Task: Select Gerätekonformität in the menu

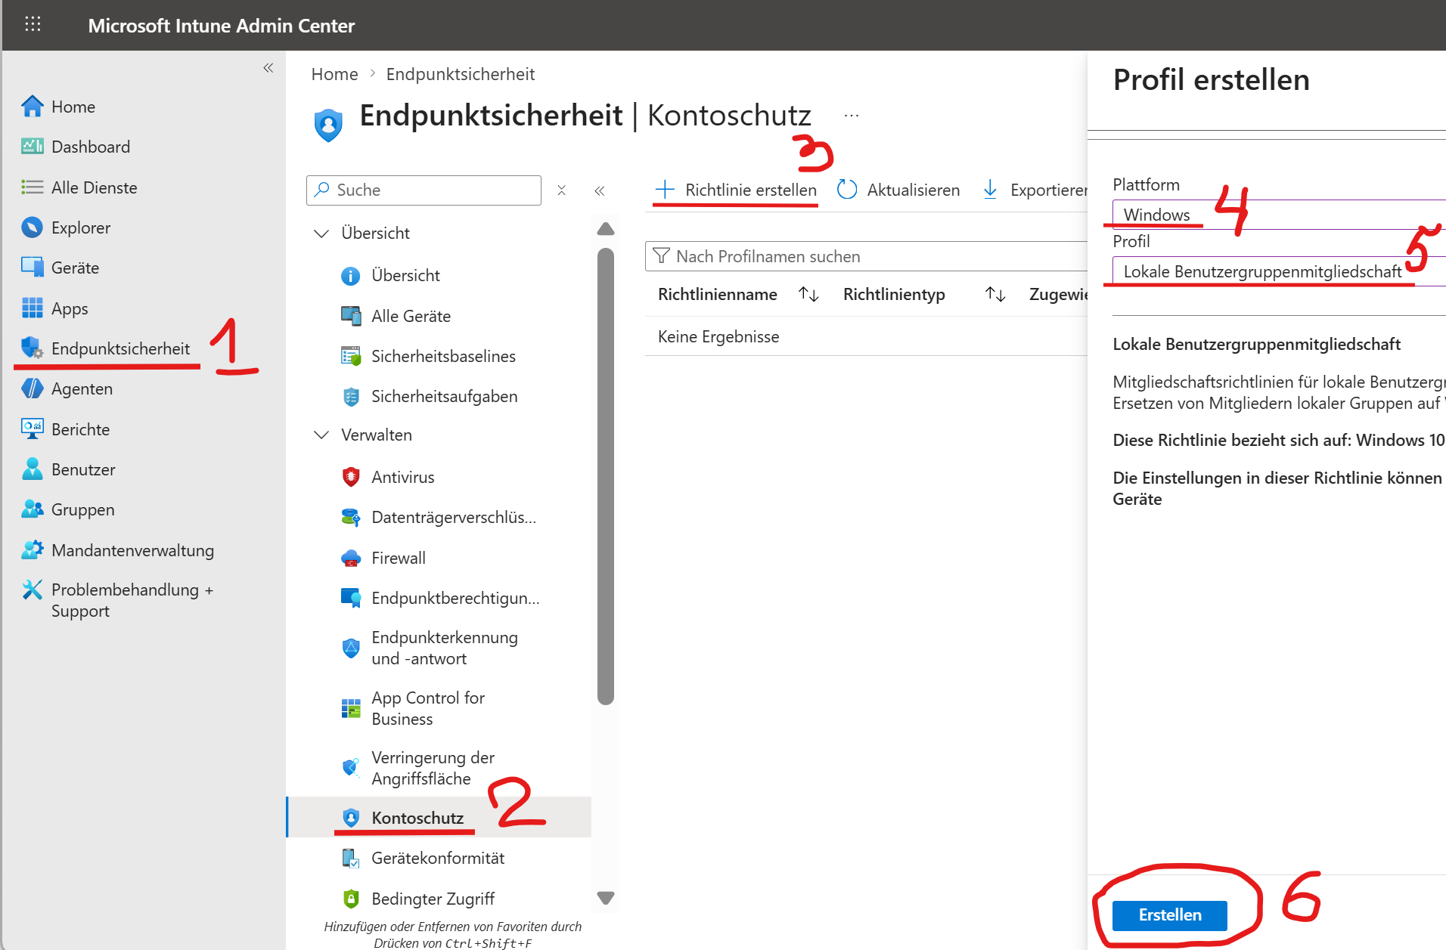Action: [x=437, y=858]
